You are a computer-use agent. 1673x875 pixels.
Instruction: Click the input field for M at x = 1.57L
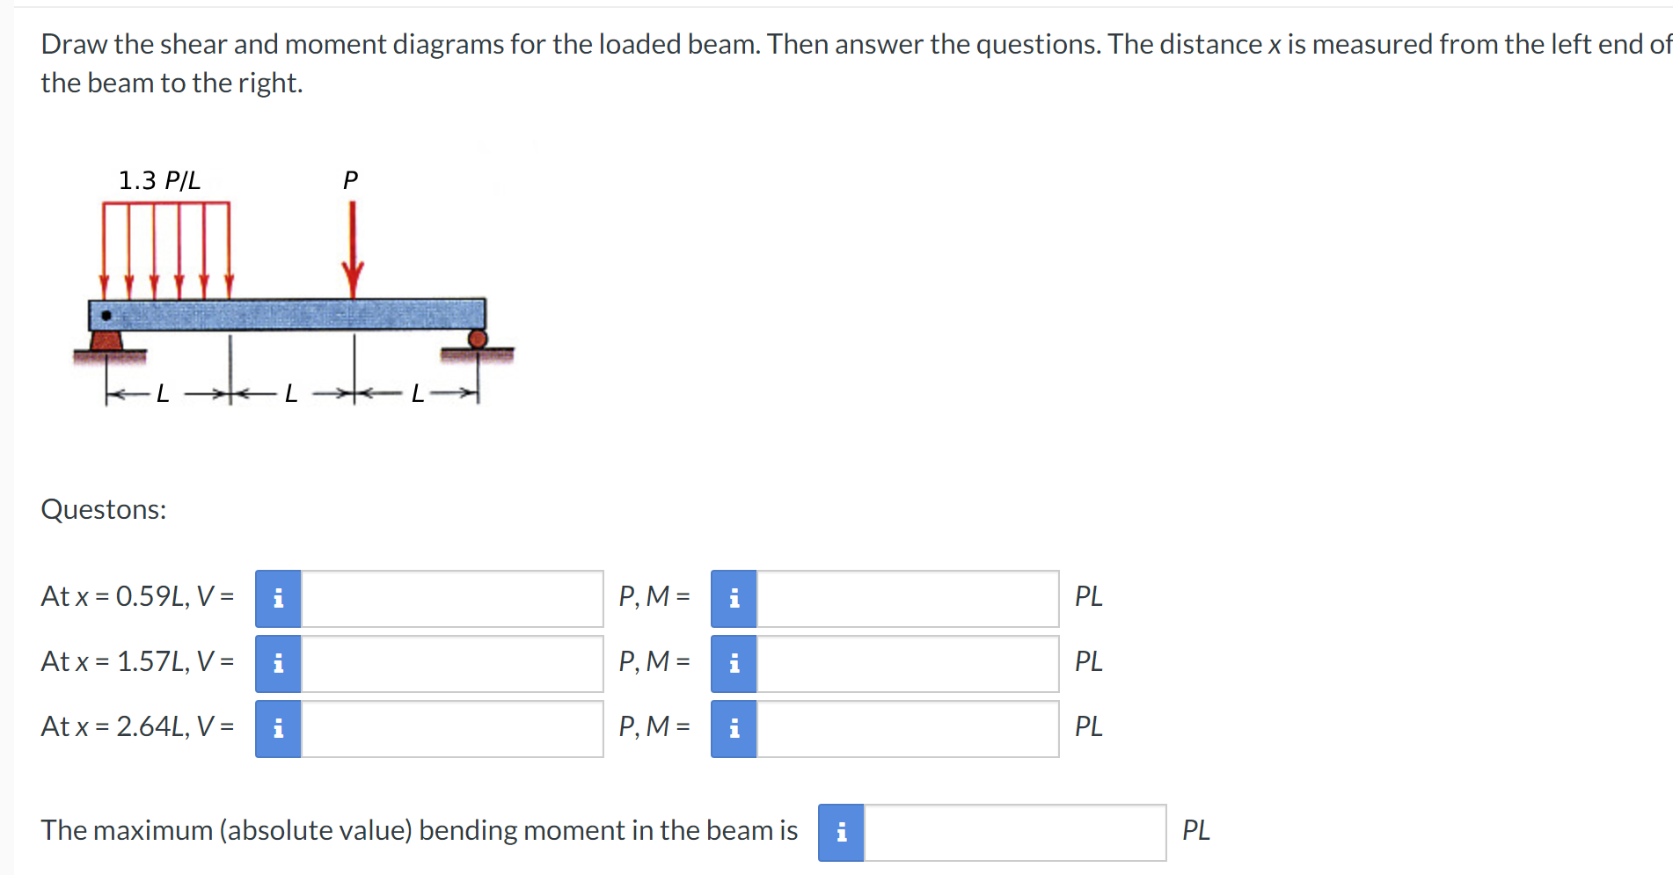click(906, 663)
